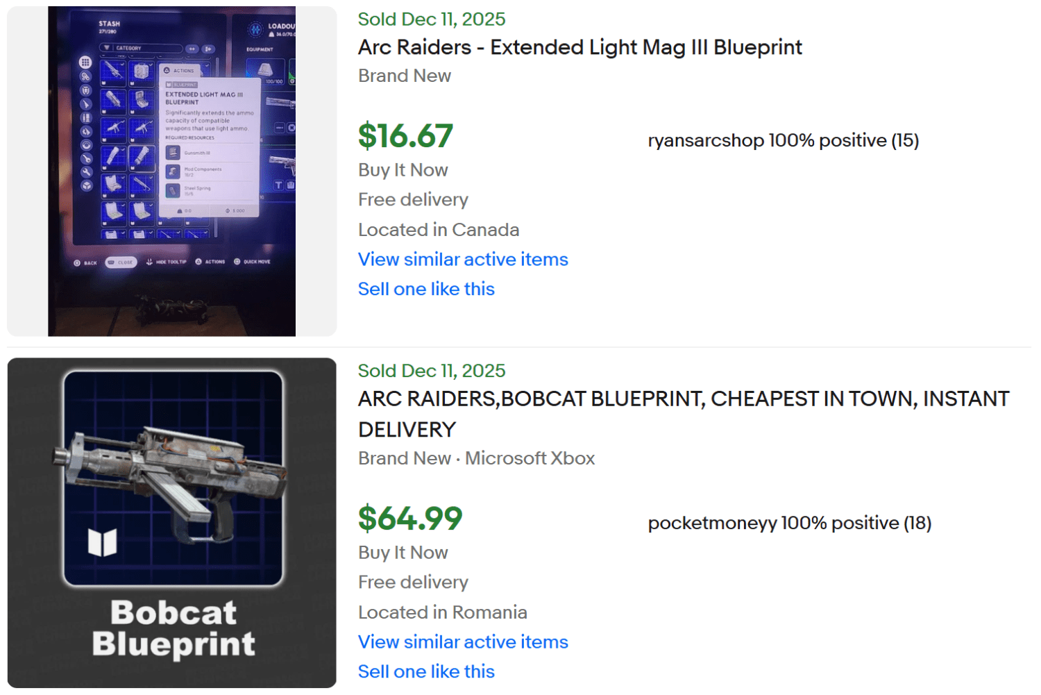The height and width of the screenshot is (695, 1041).
Task: Click the Actions triangle icon on the tooltip header
Action: pyautogui.click(x=167, y=71)
